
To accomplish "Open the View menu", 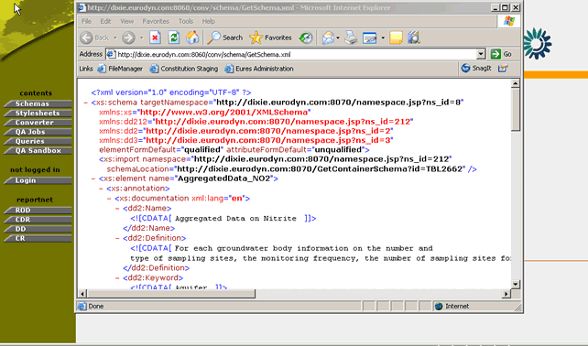I will coord(126,21).
